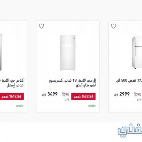Click the ر.س currency label beside 2999

(x=116, y=94)
